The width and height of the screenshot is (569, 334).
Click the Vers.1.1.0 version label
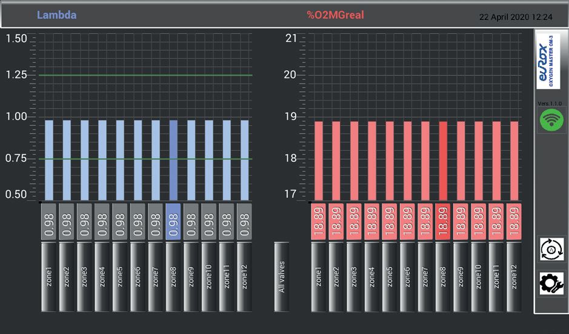(550, 103)
